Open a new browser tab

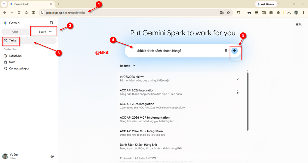pos(59,4)
